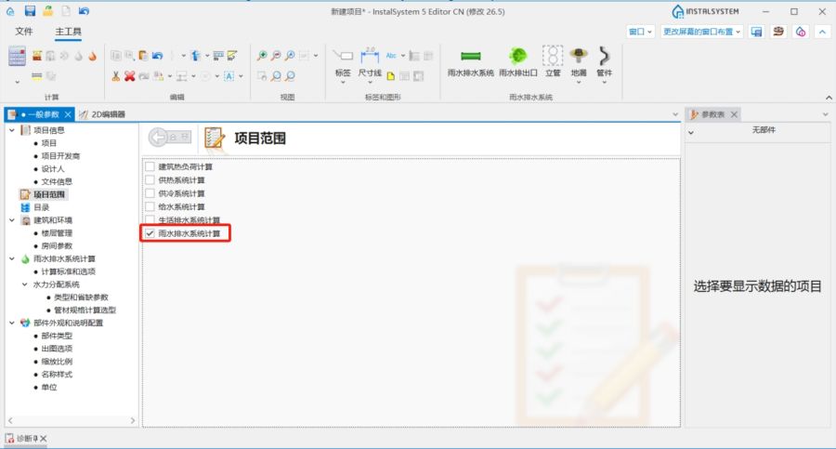Open the 文件 menu tab
The width and height of the screenshot is (836, 449).
pos(24,32)
